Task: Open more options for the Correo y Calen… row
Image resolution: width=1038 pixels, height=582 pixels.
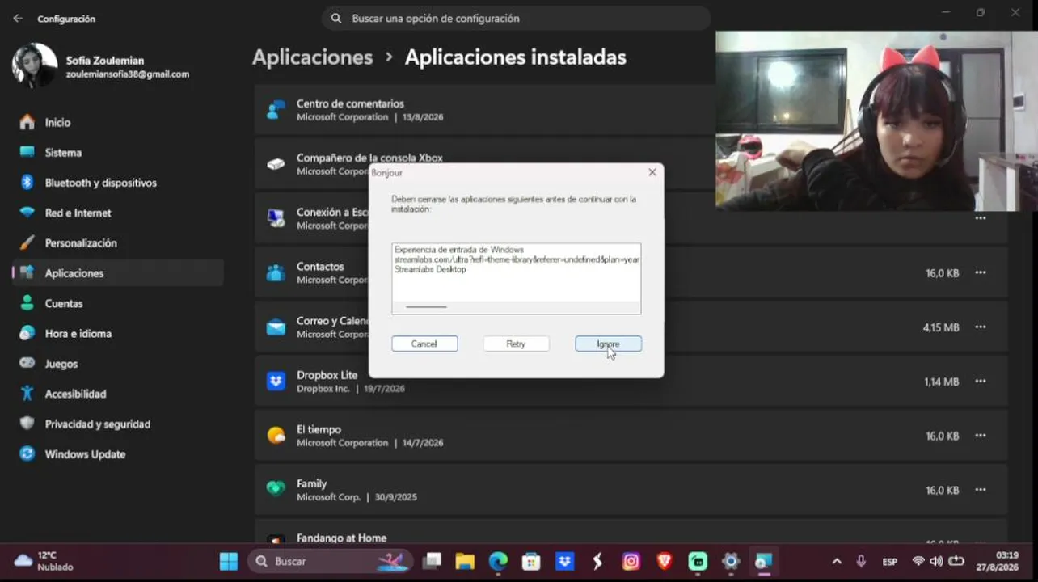Action: 981,327
